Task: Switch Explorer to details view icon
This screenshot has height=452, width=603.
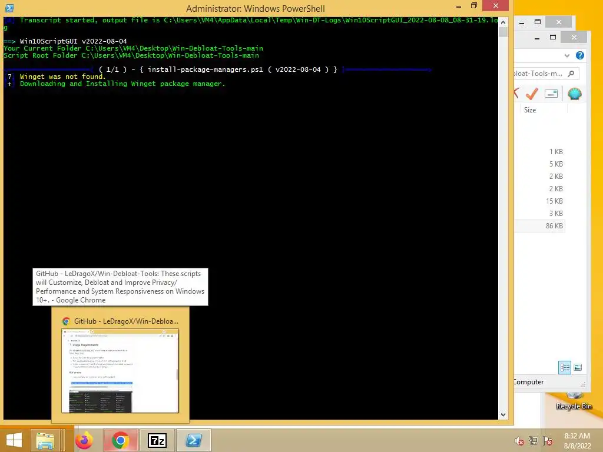Action: pyautogui.click(x=565, y=367)
